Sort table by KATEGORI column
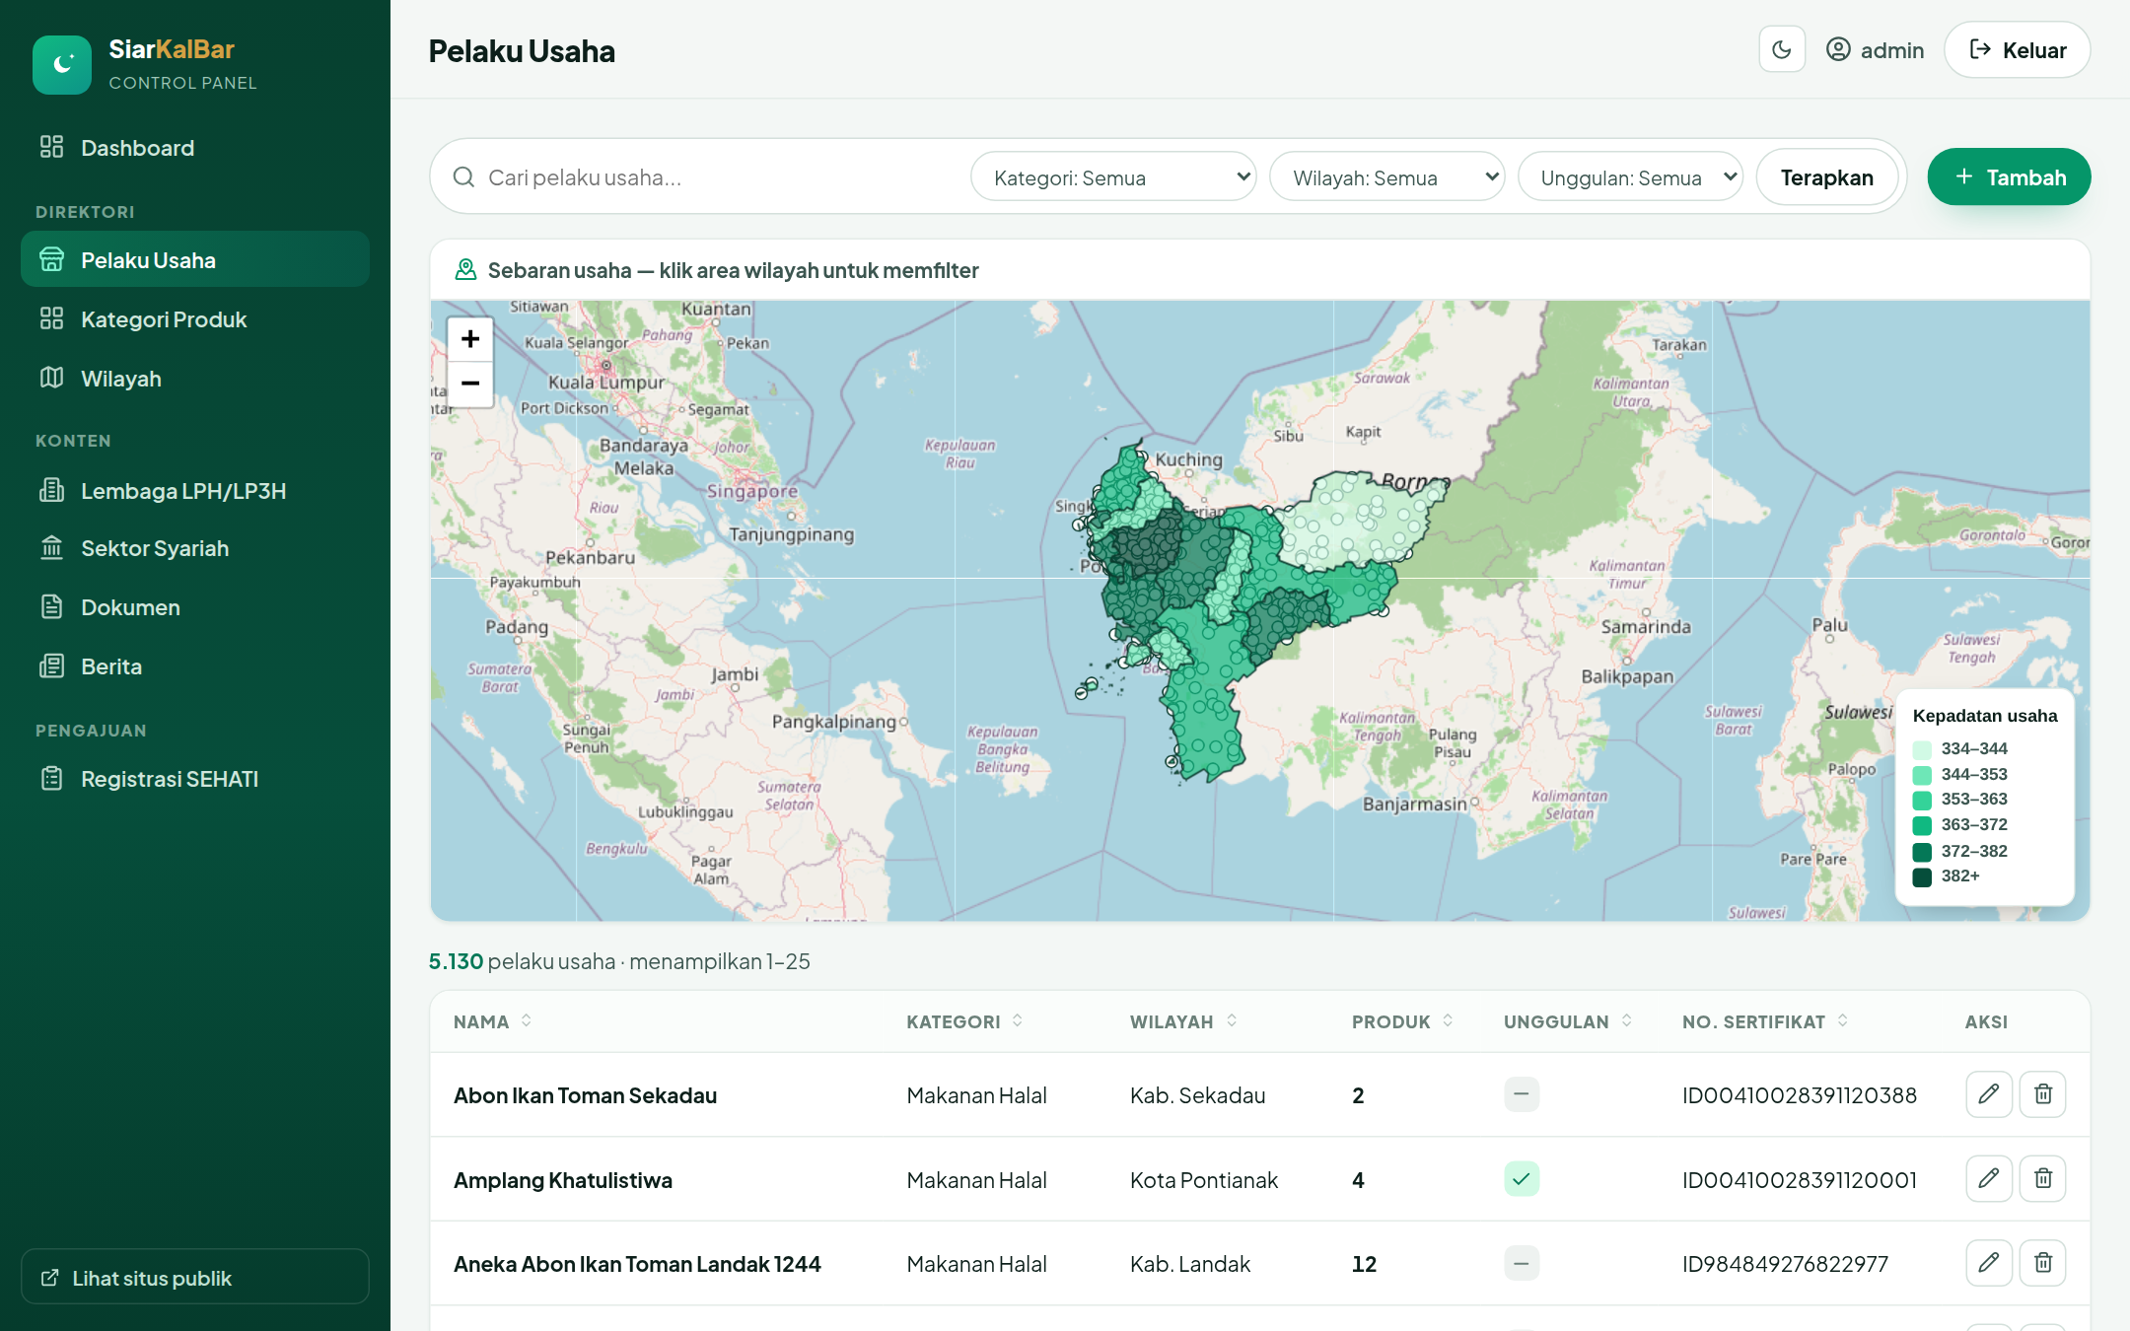This screenshot has width=2130, height=1331. point(965,1021)
